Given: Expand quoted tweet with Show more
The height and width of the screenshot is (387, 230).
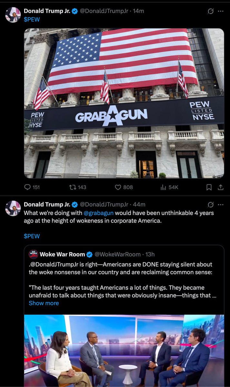Looking at the screenshot, I should (x=44, y=303).
